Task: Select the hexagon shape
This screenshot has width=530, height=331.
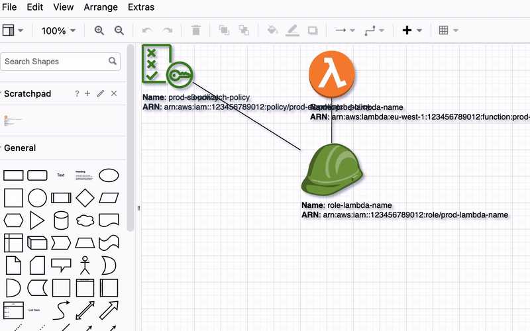Action: [13, 220]
